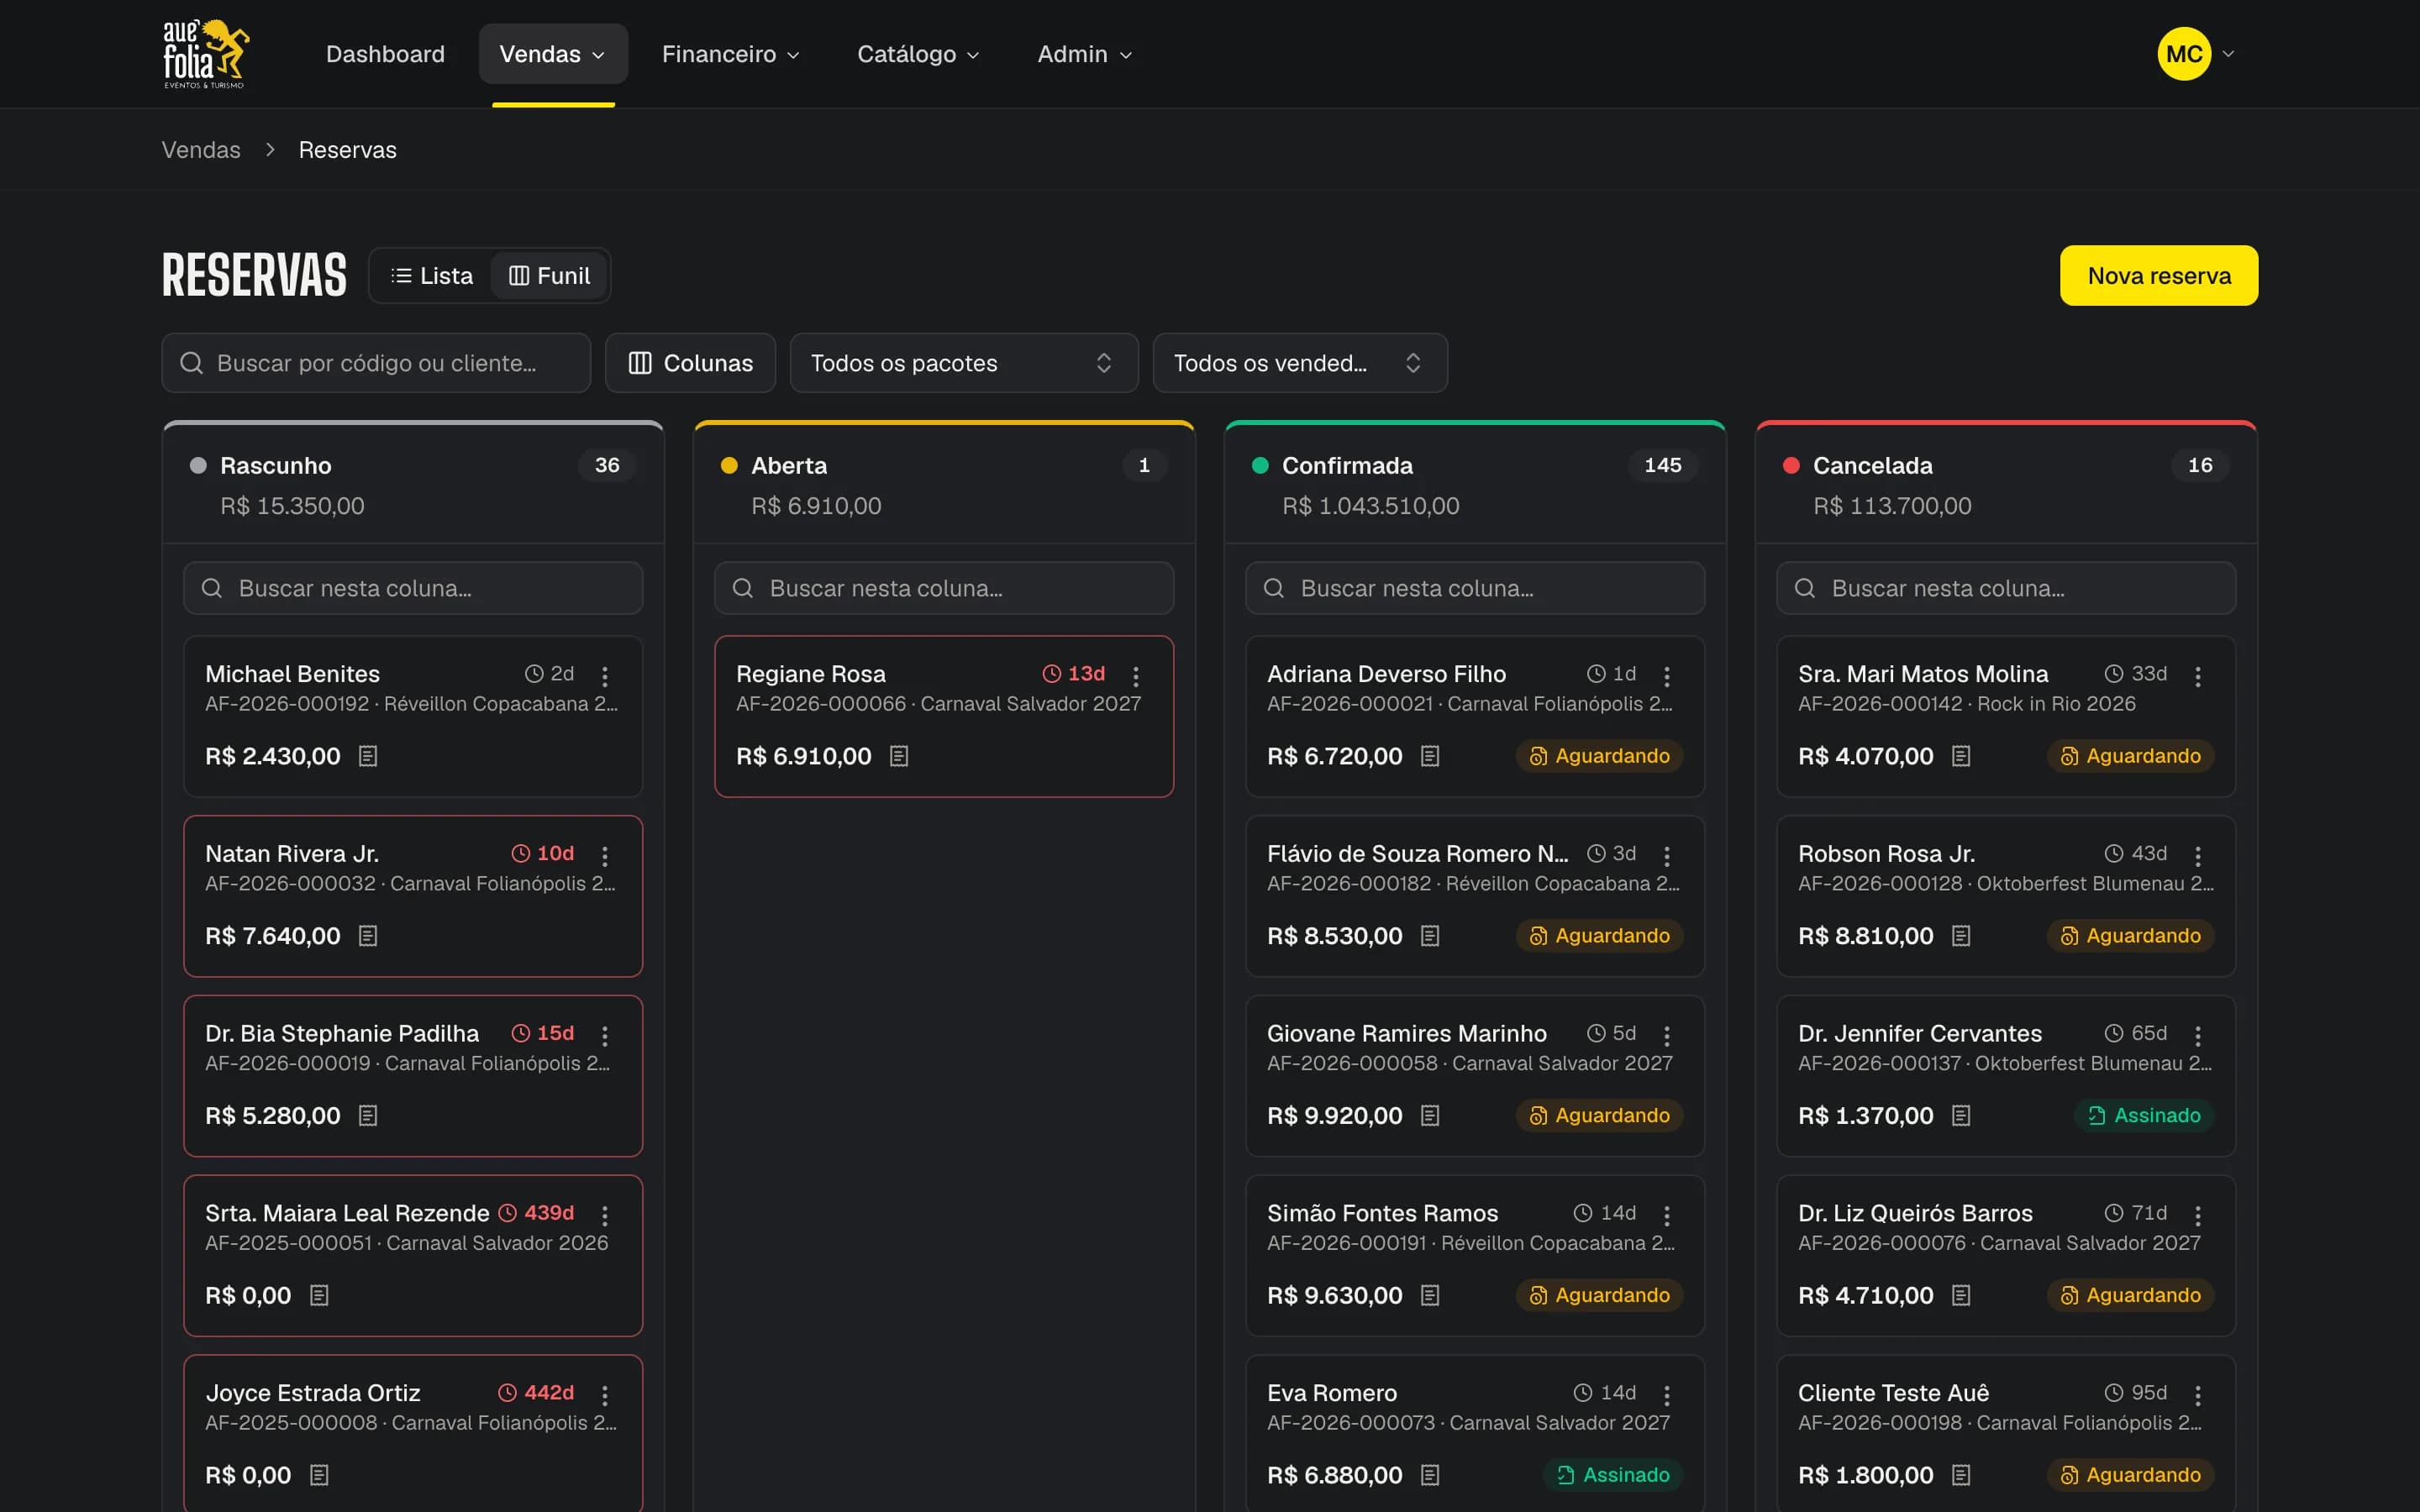The image size is (2420, 1512).
Task: Click document icon beside R$ 2.430,00
Action: pos(368,756)
